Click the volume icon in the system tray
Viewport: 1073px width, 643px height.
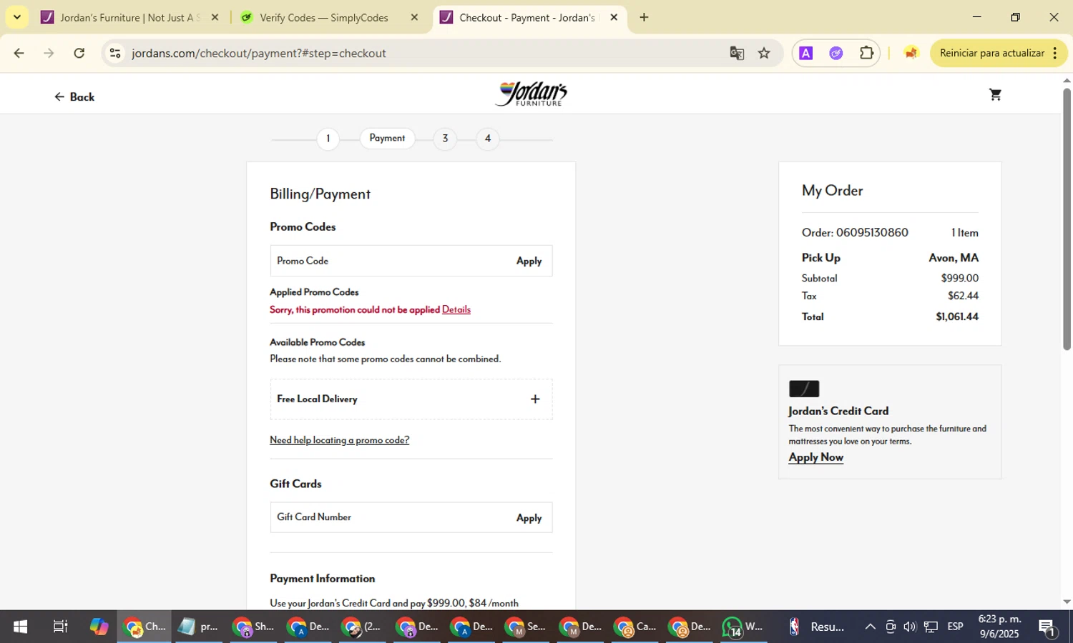tap(910, 627)
